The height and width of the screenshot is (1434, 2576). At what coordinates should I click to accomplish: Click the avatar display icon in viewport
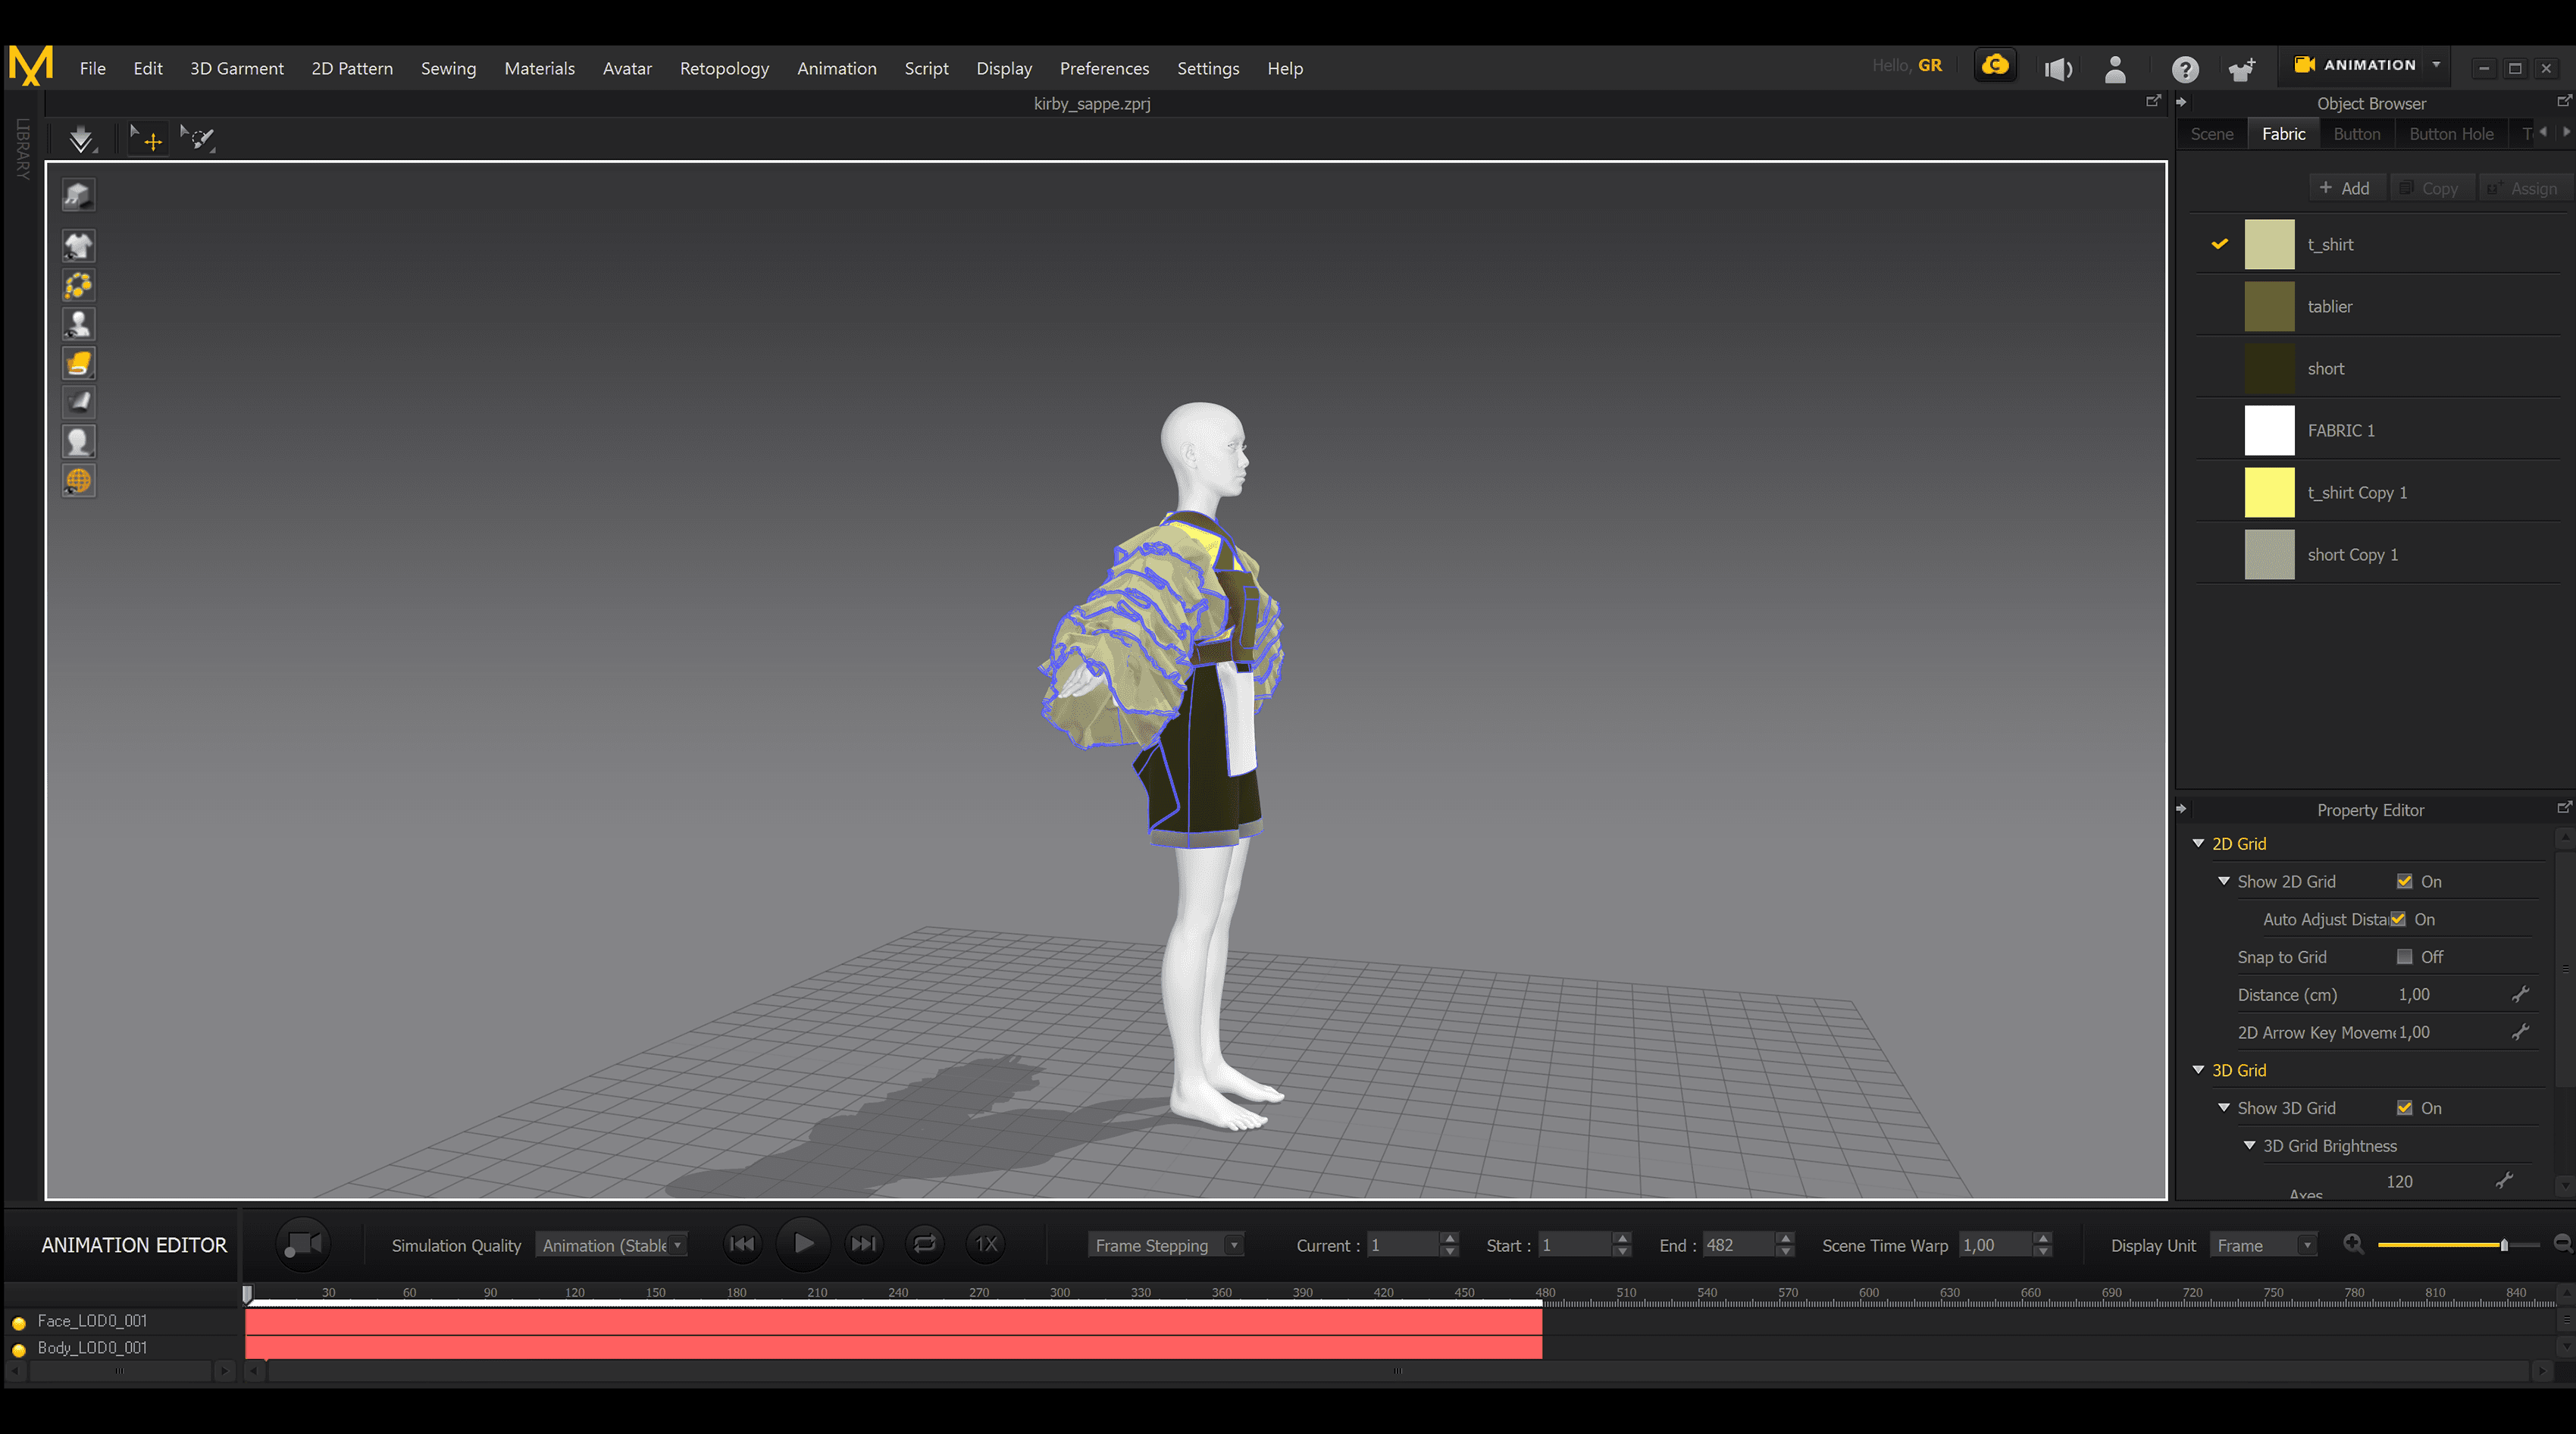(78, 324)
